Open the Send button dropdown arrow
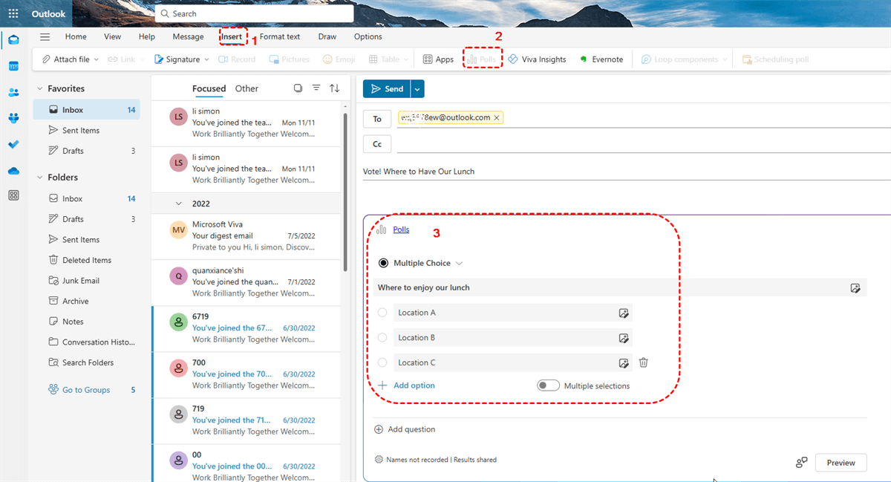891x482 pixels. [417, 89]
